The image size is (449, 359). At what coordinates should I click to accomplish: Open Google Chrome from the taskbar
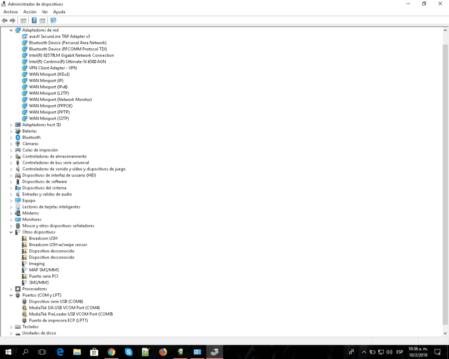point(111,352)
